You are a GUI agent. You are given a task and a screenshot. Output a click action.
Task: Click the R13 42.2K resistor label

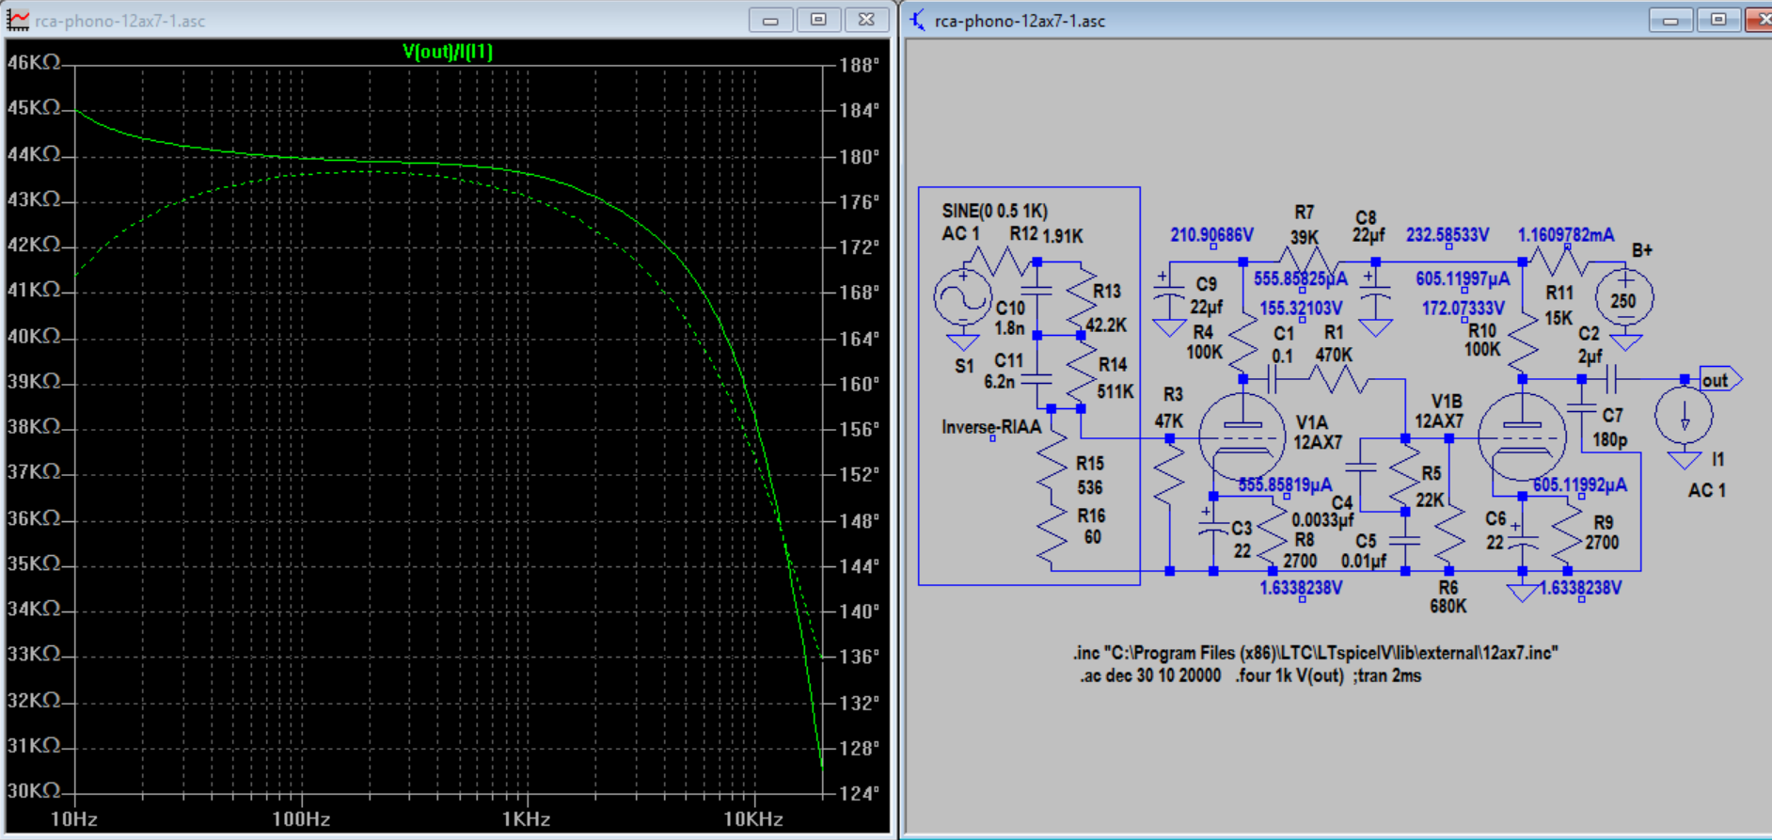point(1106,308)
